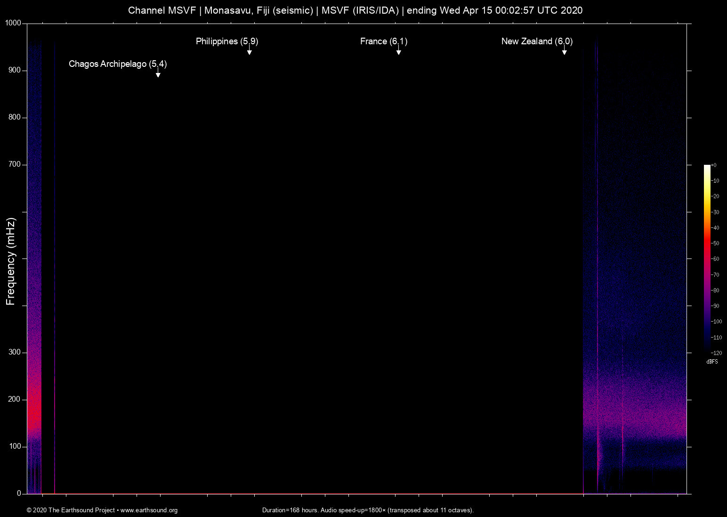Image resolution: width=727 pixels, height=517 pixels.
Task: Click the 1000 tick label on frequency axis
Action: pos(13,23)
